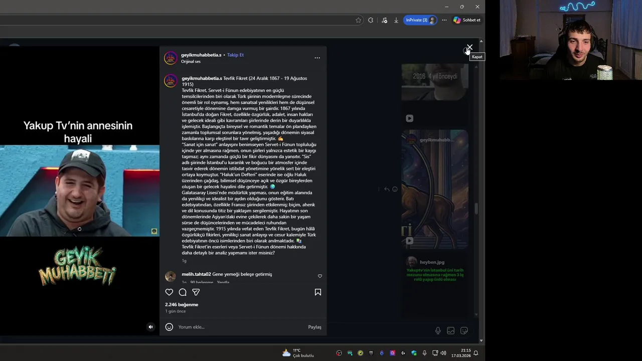Screen dimensions: 642x361
Task: Open post options three-dot menu
Action: point(317,58)
